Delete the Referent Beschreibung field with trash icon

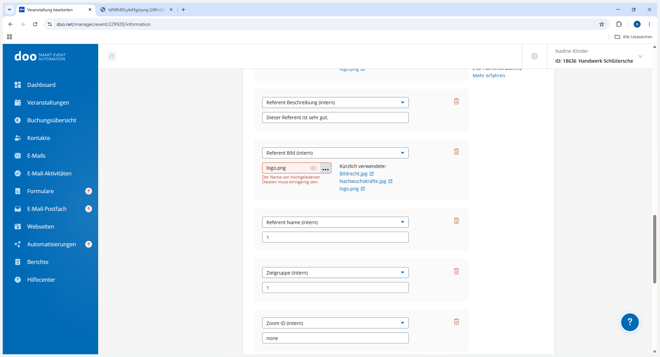(456, 101)
